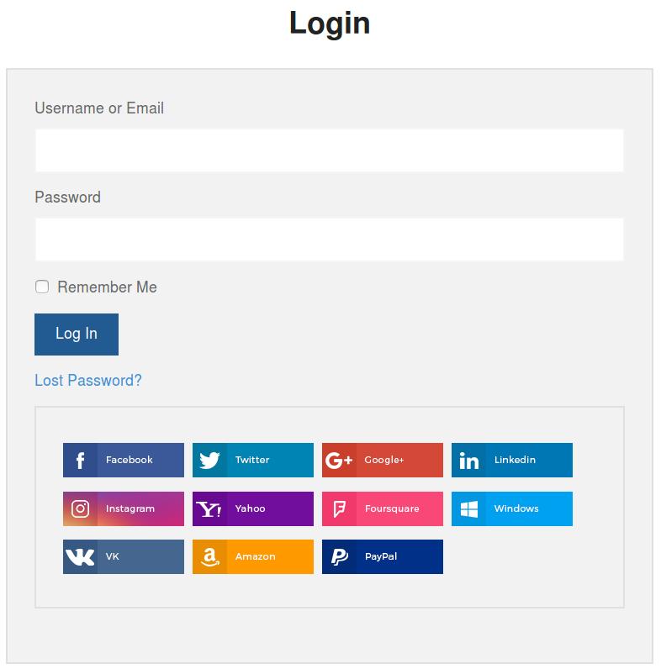Select the Linkedin text label to log in
Image resolution: width=661 pixels, height=669 pixels.
(x=515, y=461)
